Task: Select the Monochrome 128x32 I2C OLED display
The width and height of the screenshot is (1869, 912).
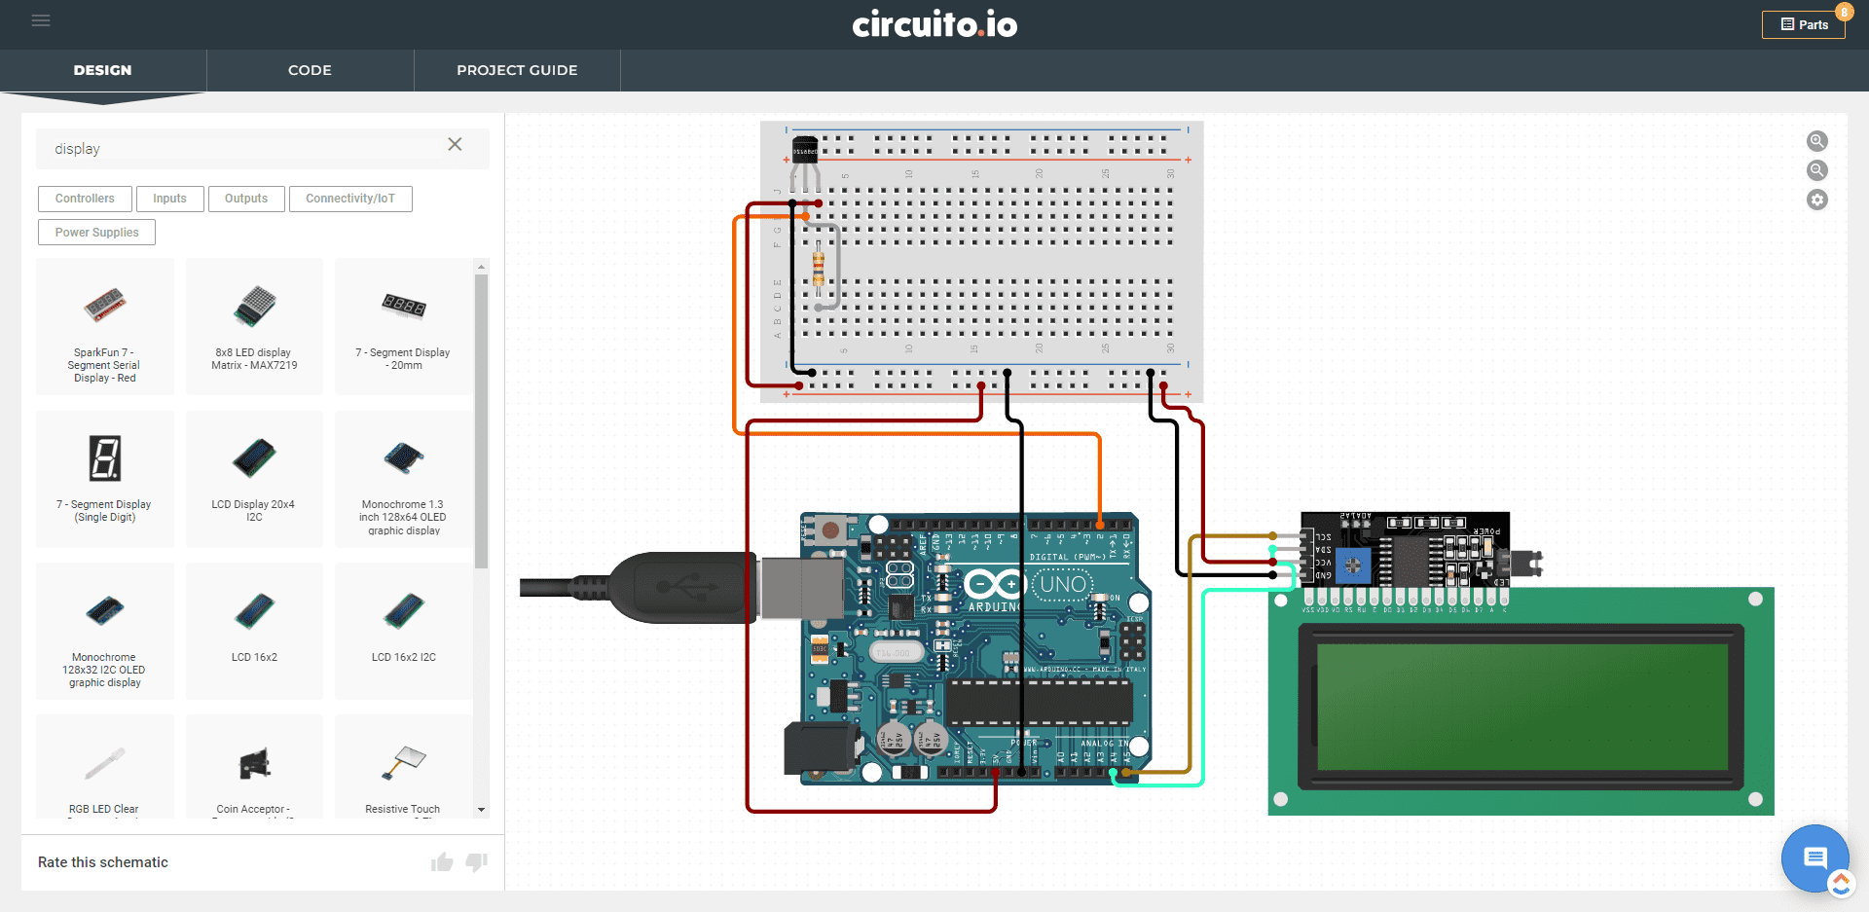Action: pos(104,631)
